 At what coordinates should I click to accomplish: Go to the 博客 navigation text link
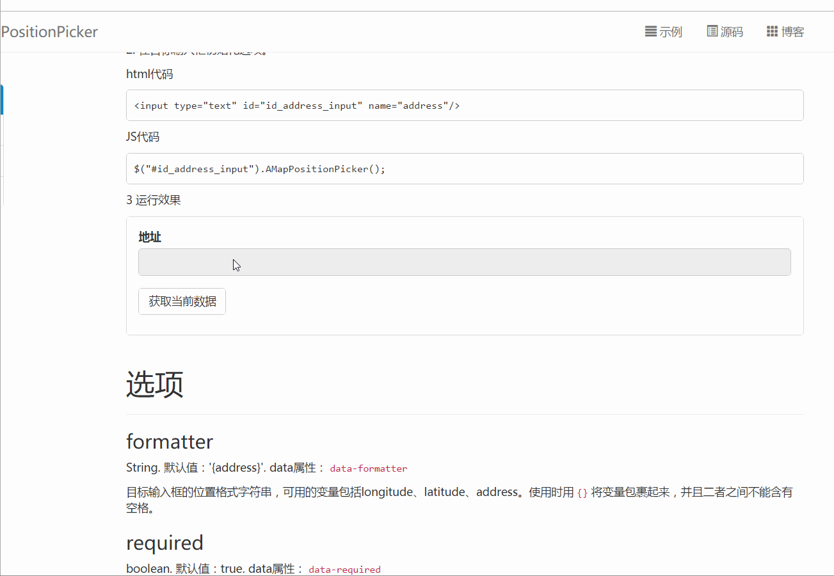point(792,32)
